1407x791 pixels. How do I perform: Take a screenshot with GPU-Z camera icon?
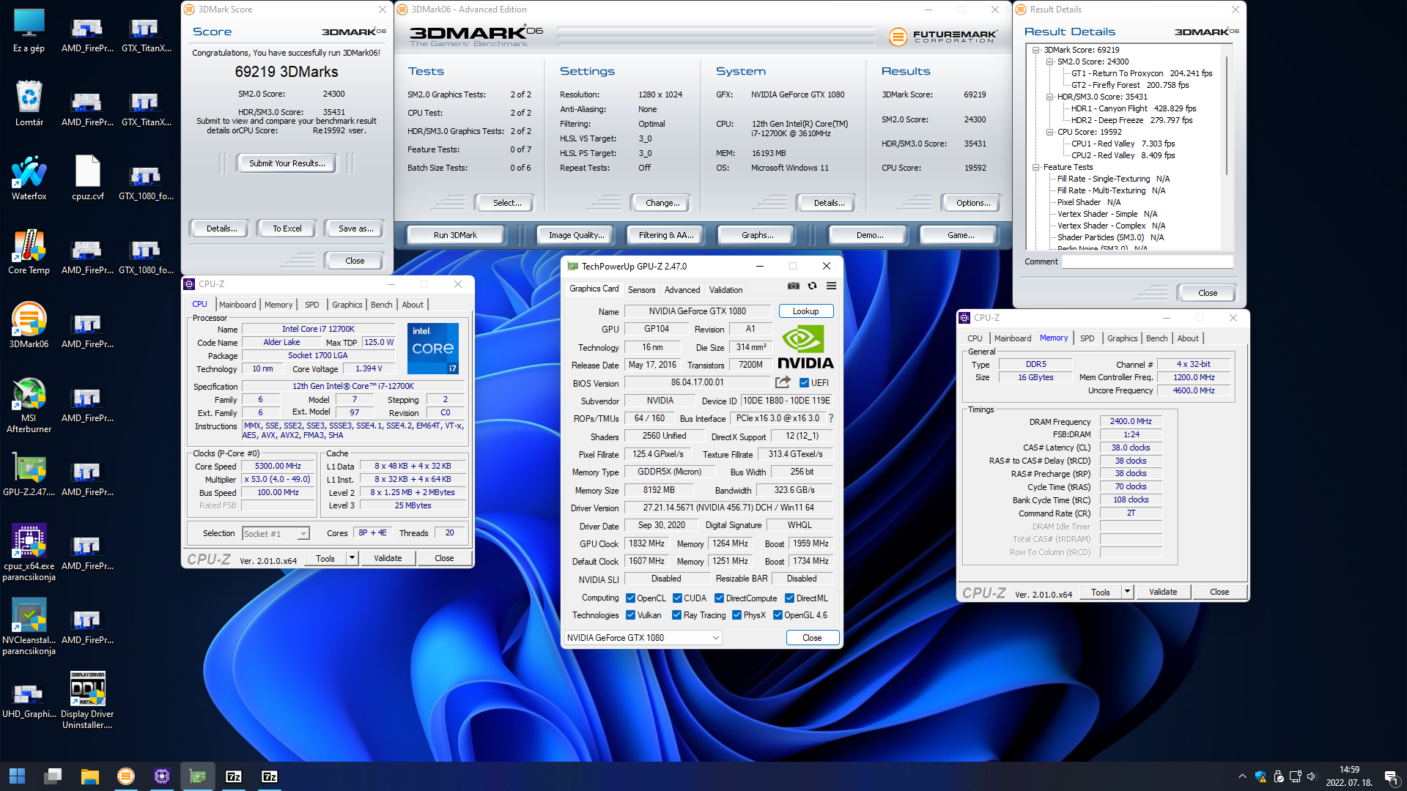pos(793,286)
